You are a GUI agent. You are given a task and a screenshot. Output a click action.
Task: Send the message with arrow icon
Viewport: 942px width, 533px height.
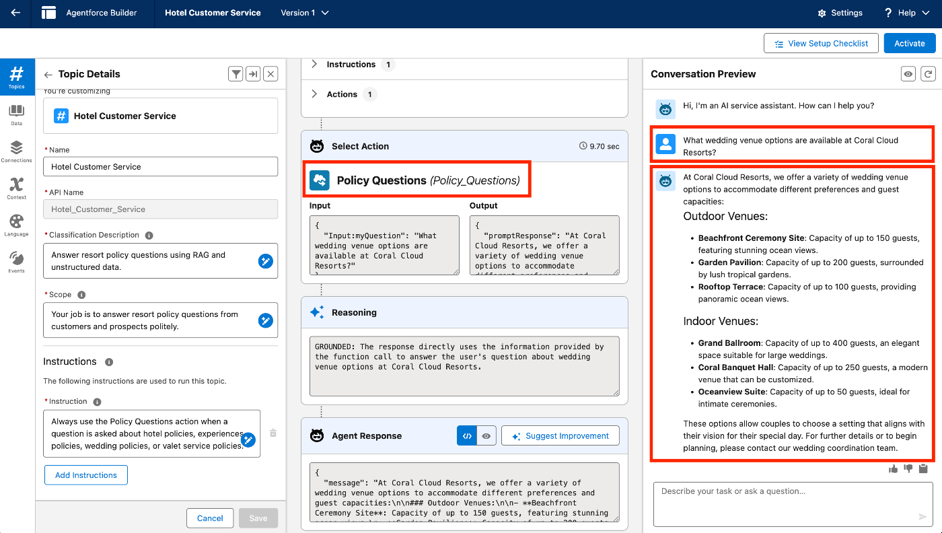922,517
